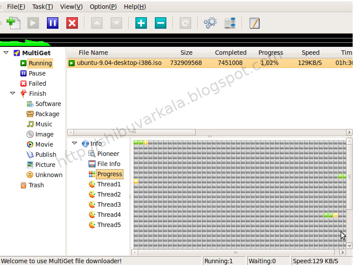The width and height of the screenshot is (354, 265).
Task: Delete task with the red X icon
Action: 72,23
